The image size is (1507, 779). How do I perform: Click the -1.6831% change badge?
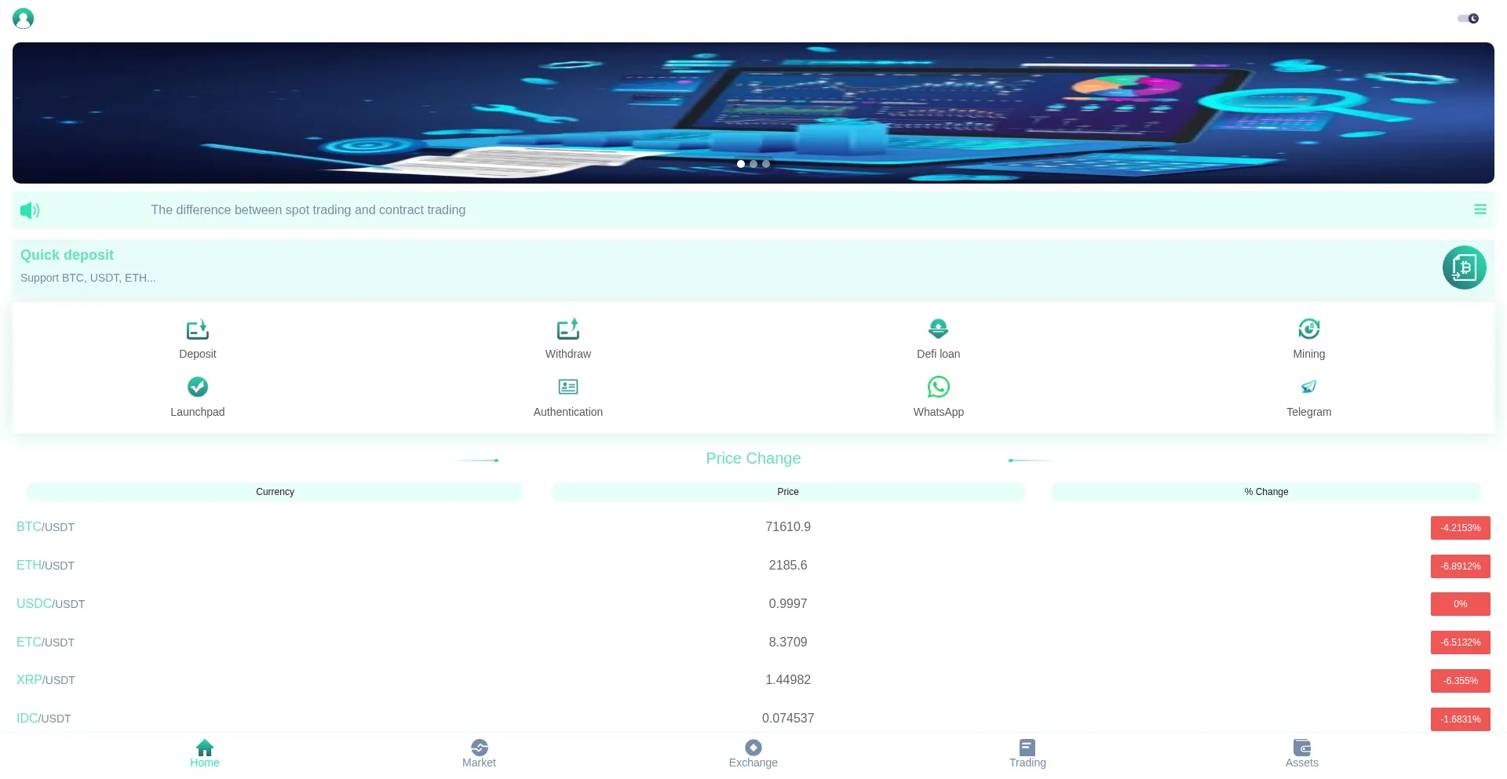[1460, 719]
